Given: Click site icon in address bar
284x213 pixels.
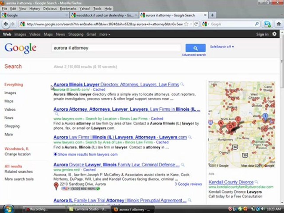Looking at the screenshot, I should pyautogui.click(x=22, y=24).
